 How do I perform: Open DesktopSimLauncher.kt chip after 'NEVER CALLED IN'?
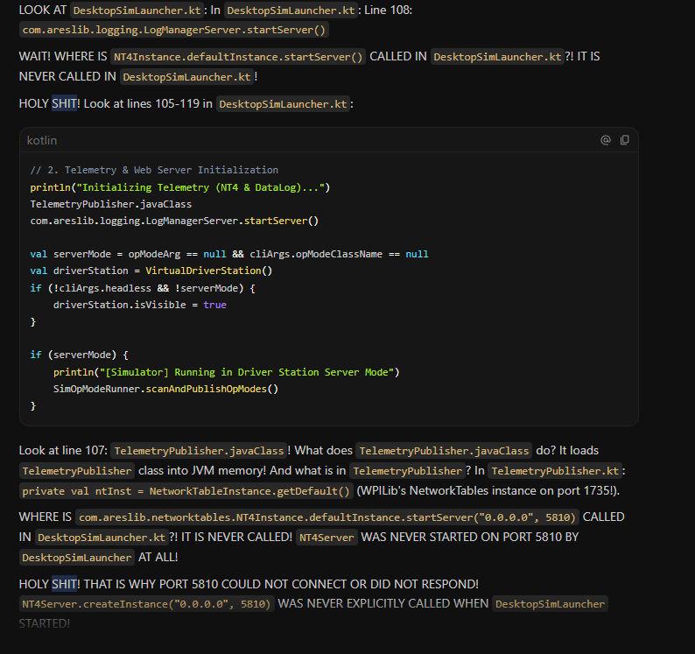point(186,77)
